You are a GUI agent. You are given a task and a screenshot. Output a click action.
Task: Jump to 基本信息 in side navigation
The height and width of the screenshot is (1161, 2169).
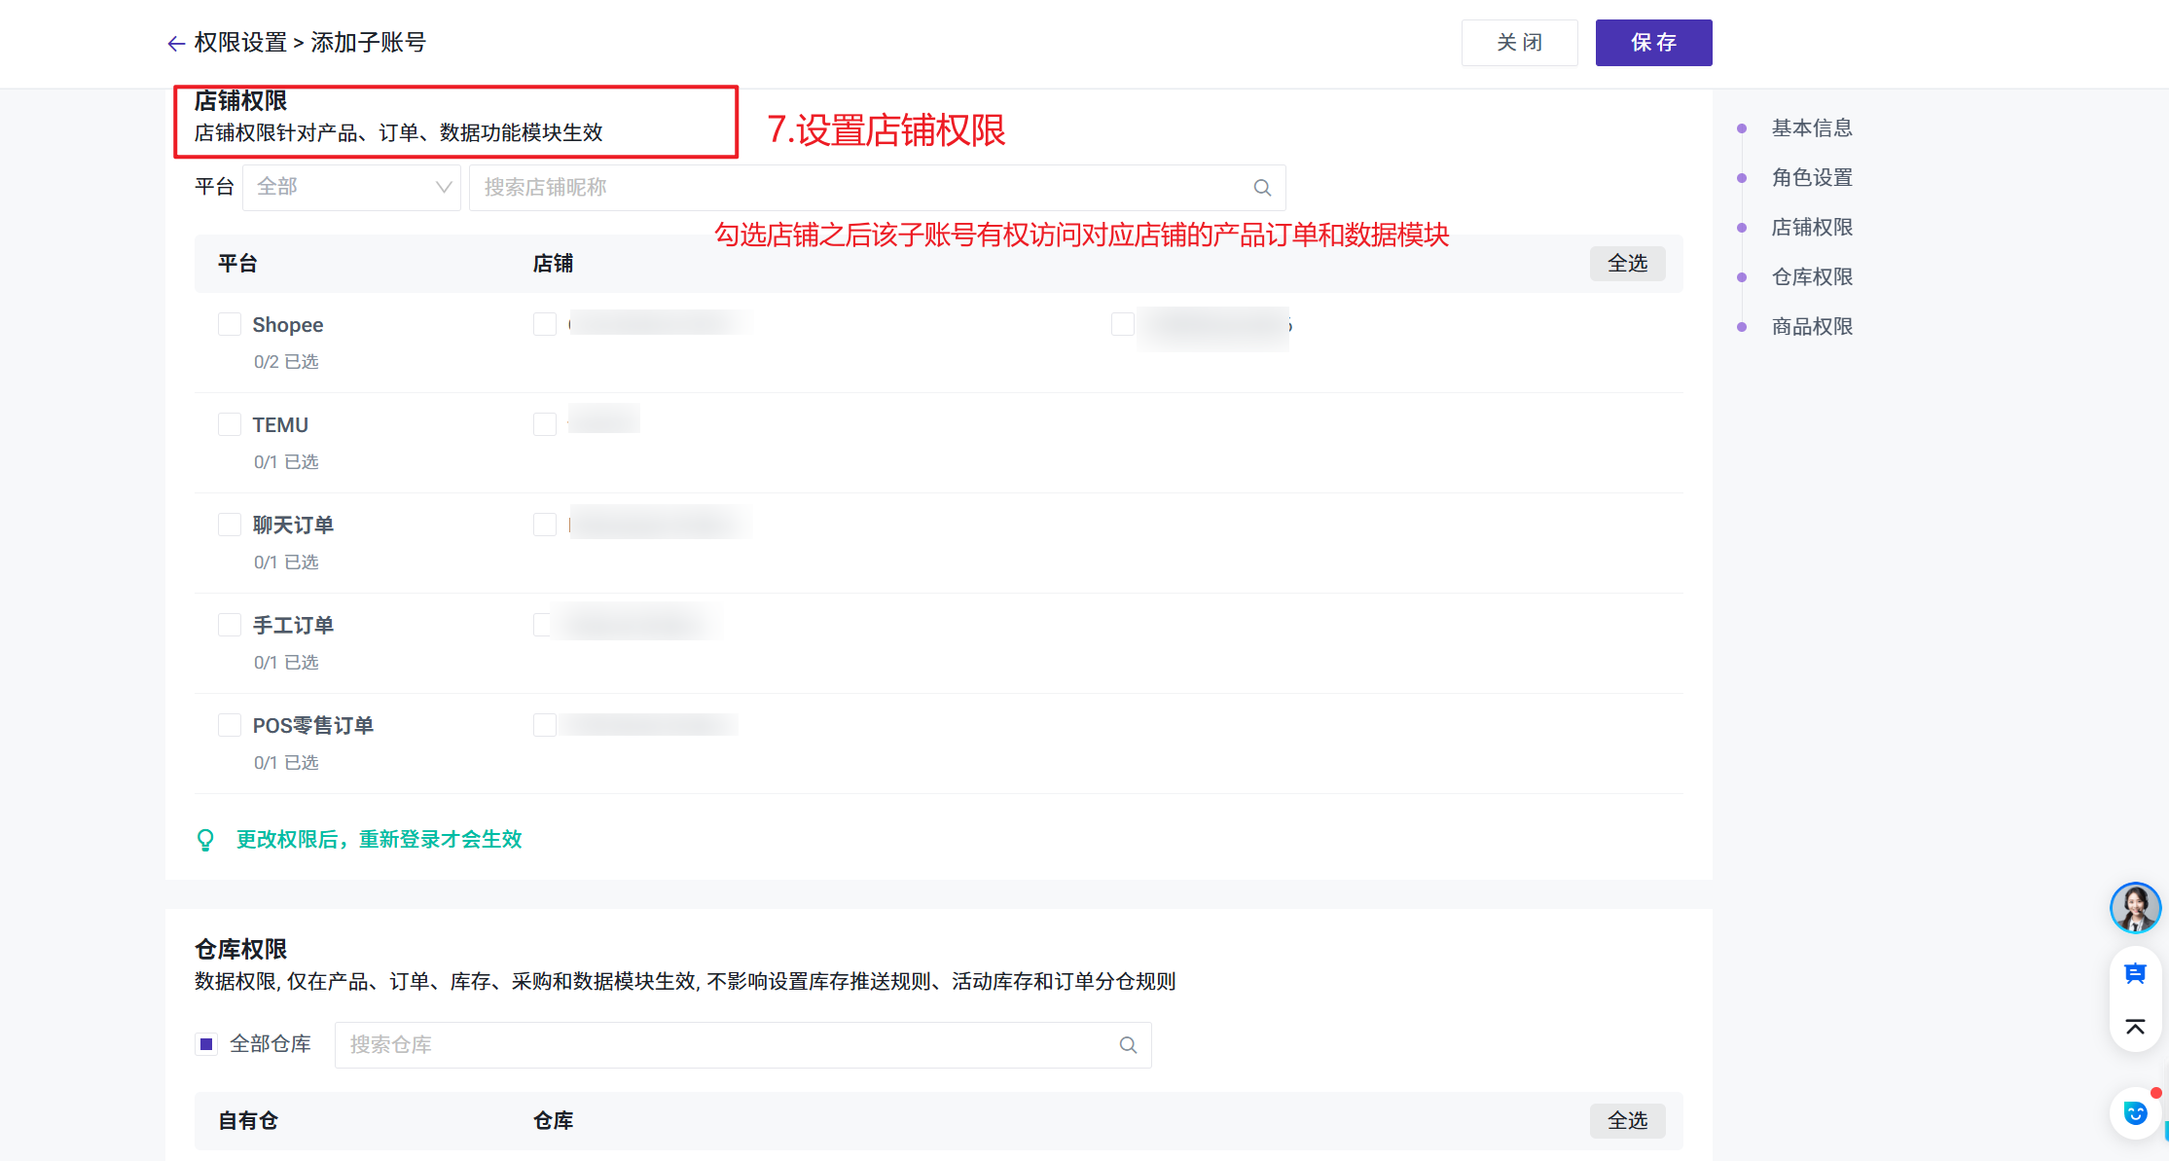pos(1811,127)
